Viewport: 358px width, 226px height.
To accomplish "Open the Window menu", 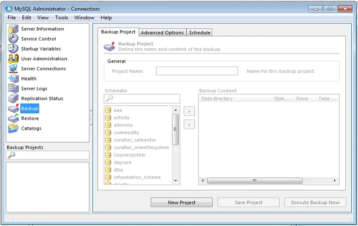I will [84, 17].
